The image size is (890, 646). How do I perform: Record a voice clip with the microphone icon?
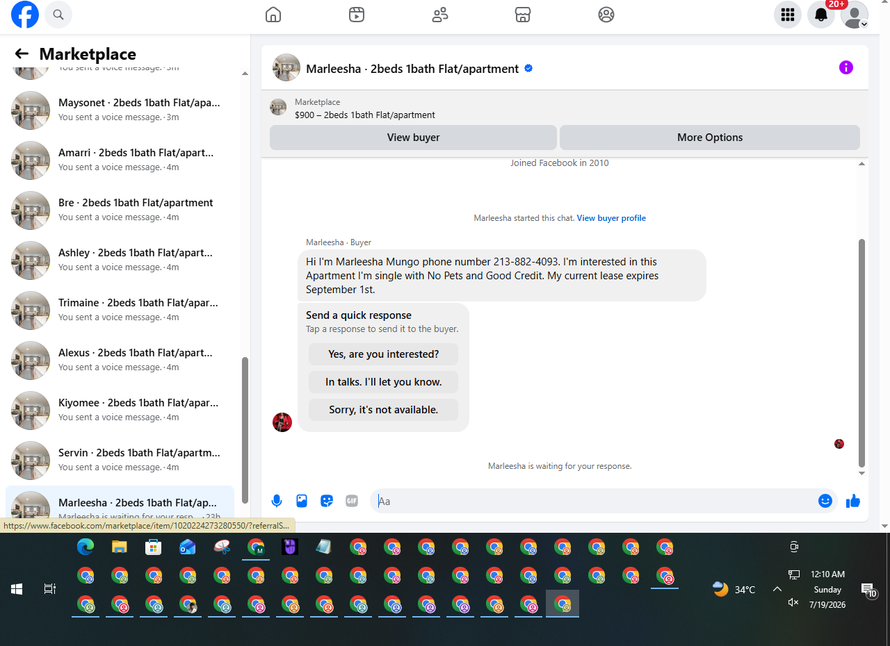click(x=277, y=501)
